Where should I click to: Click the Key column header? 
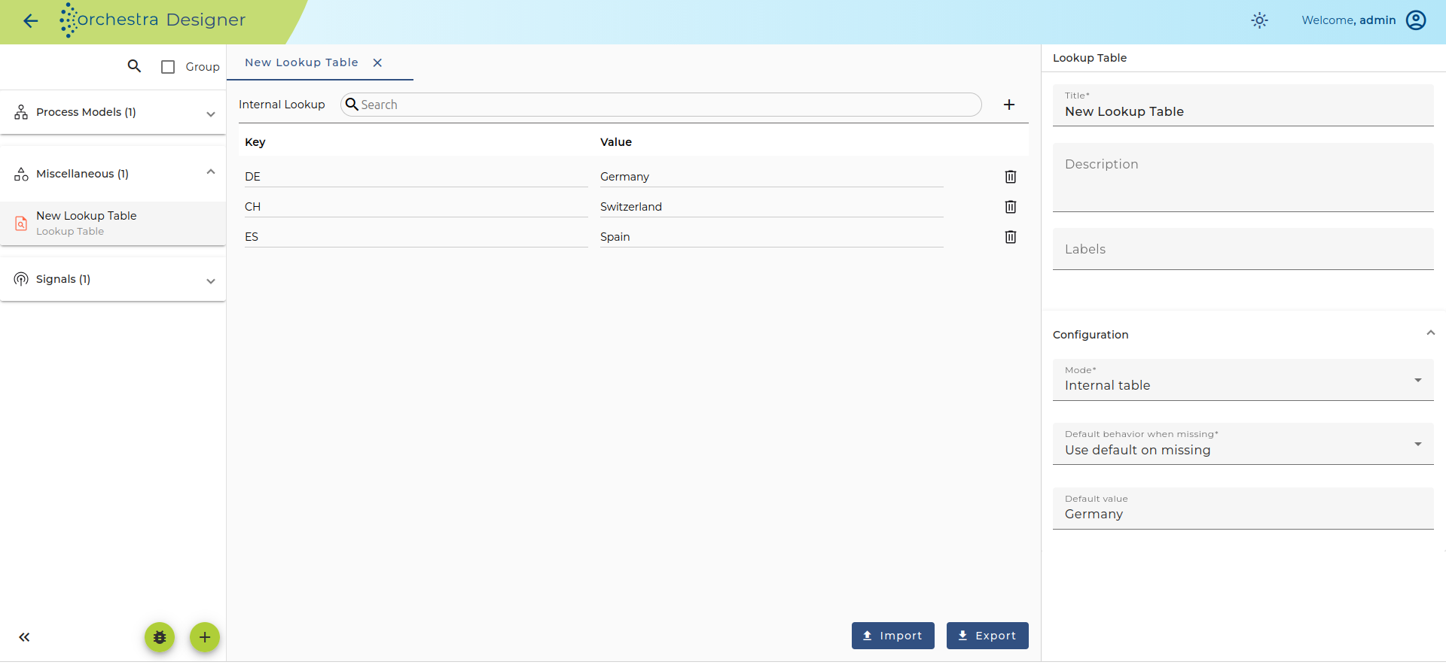(x=255, y=142)
